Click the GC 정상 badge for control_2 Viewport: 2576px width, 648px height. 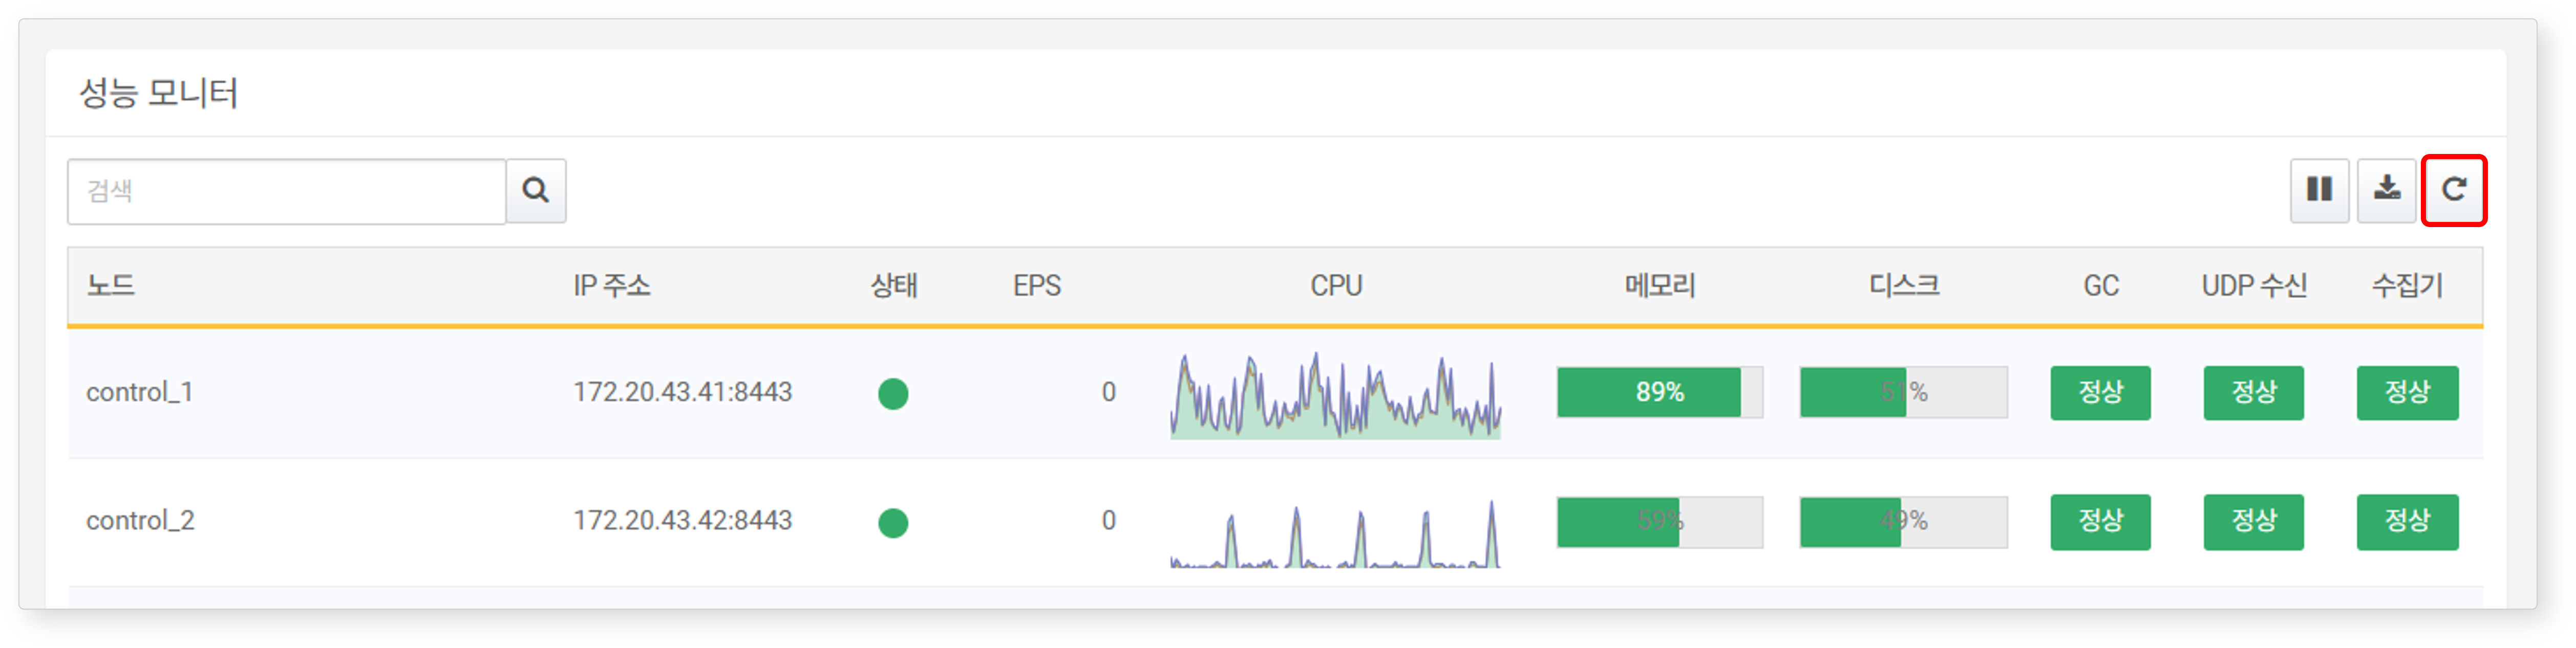[2100, 521]
